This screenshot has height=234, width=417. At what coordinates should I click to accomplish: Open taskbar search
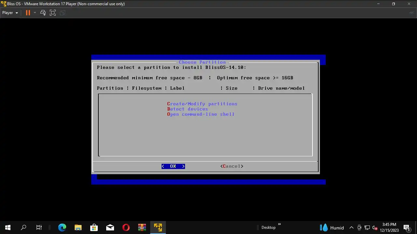pos(23,227)
